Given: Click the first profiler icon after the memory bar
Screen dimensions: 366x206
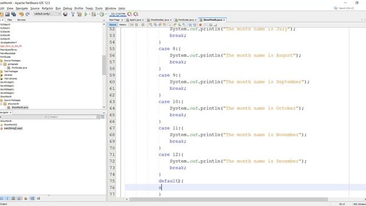Looking at the screenshot, I should tap(130, 14).
